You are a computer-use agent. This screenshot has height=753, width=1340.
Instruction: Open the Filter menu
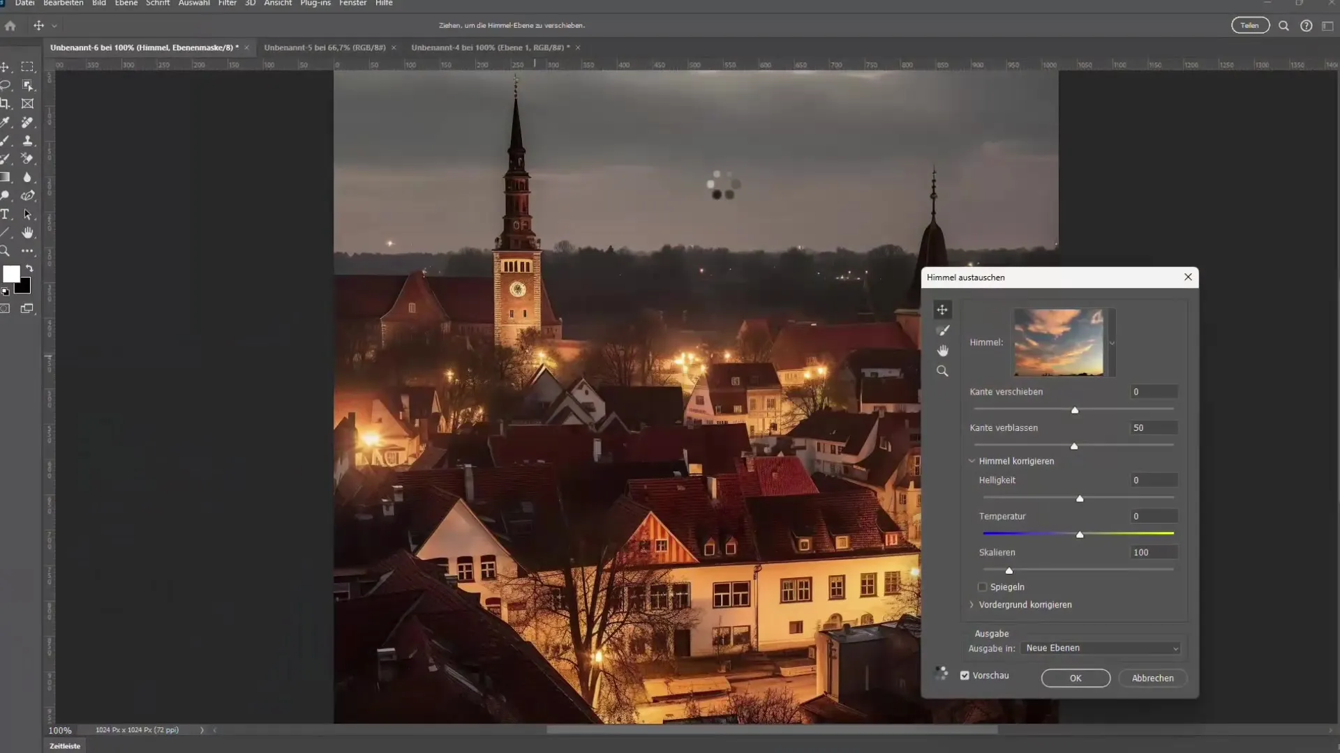[x=228, y=3]
